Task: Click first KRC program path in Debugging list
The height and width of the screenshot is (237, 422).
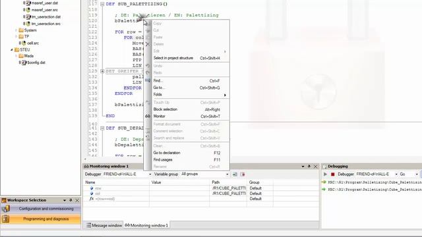Action: pyautogui.click(x=375, y=182)
